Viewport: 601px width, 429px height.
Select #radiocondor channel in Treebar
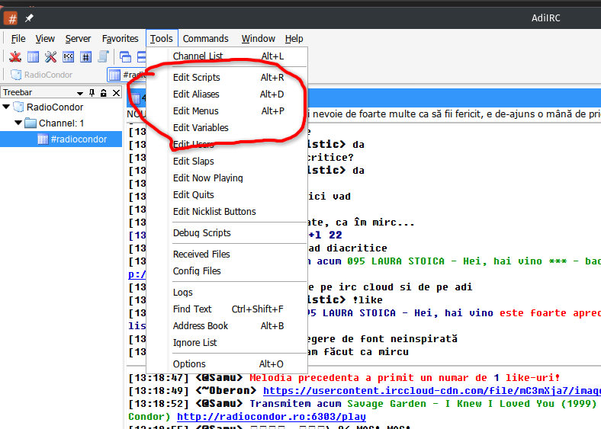click(79, 139)
